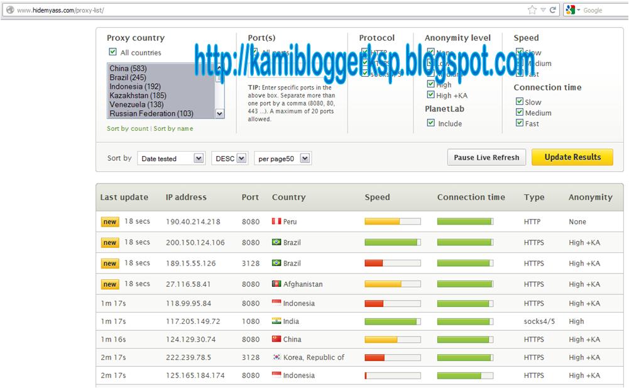Image resolution: width=629 pixels, height=390 pixels.
Task: Click the site identity globe icon
Action: [10, 10]
